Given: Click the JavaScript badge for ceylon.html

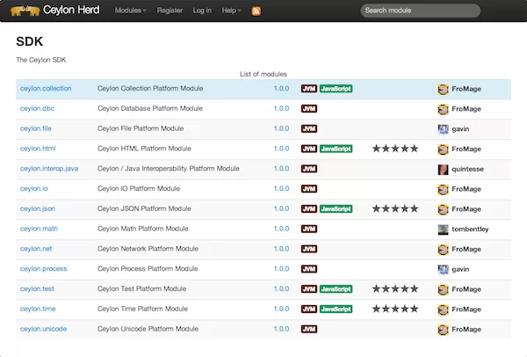Looking at the screenshot, I should coord(336,149).
